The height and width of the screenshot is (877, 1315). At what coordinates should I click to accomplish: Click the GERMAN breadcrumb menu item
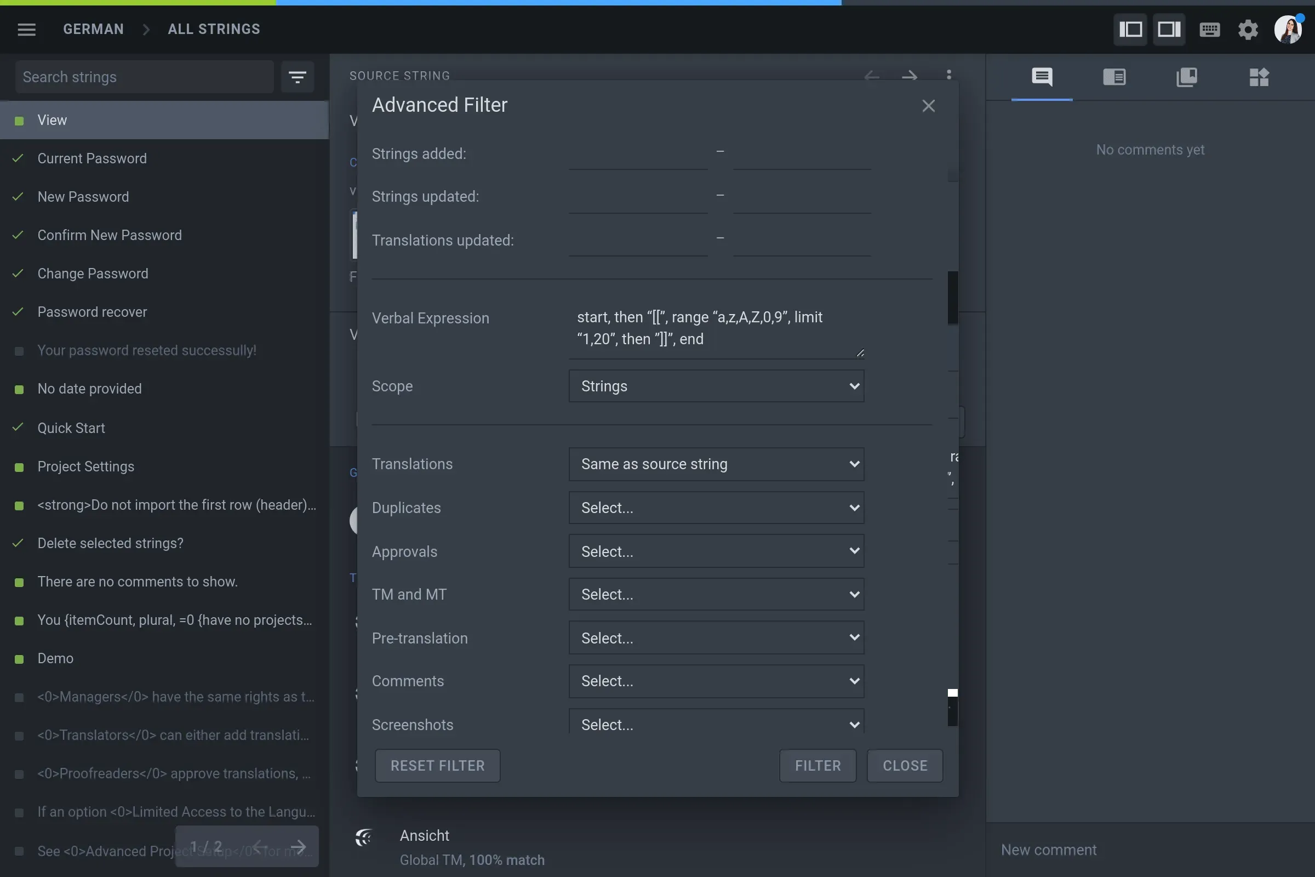[x=93, y=30]
